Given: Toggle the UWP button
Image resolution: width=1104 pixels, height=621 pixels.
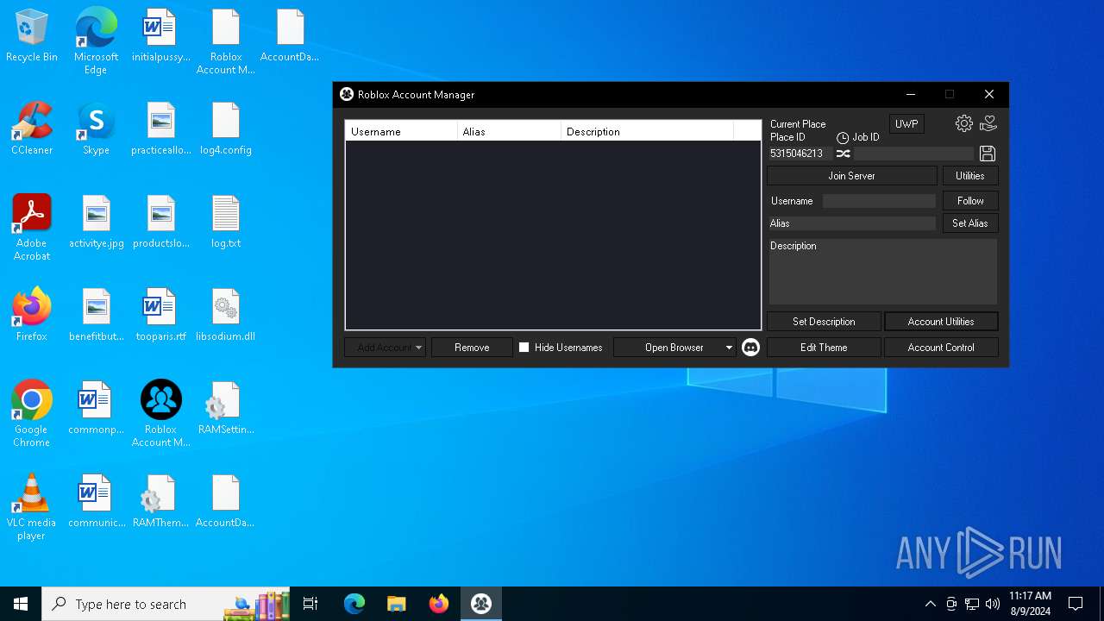Looking at the screenshot, I should (x=906, y=124).
